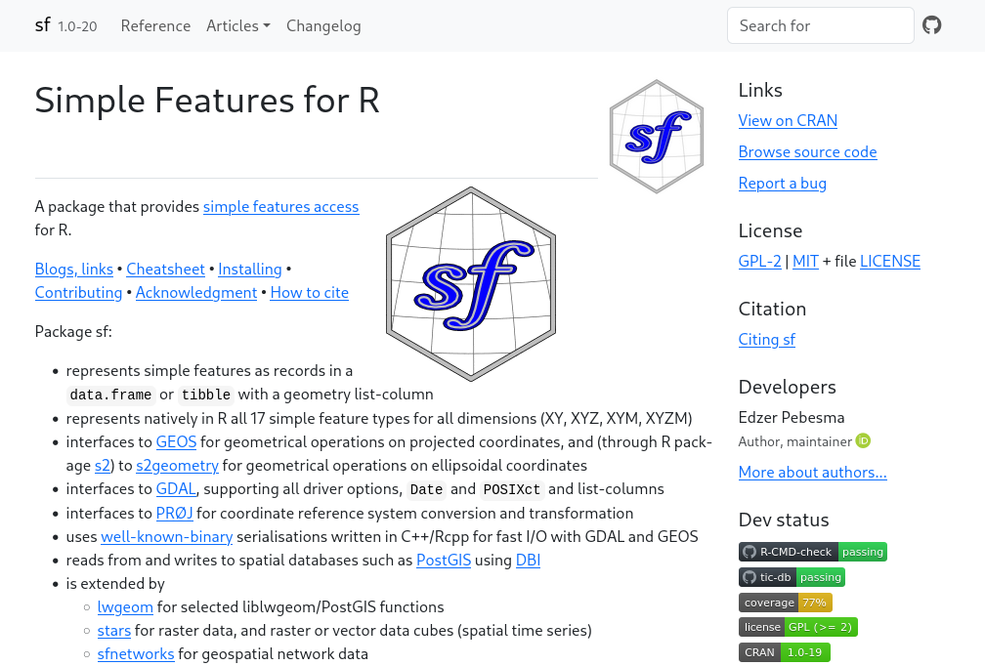Click the Dev status heading
This screenshot has width=985, height=666.
784,520
